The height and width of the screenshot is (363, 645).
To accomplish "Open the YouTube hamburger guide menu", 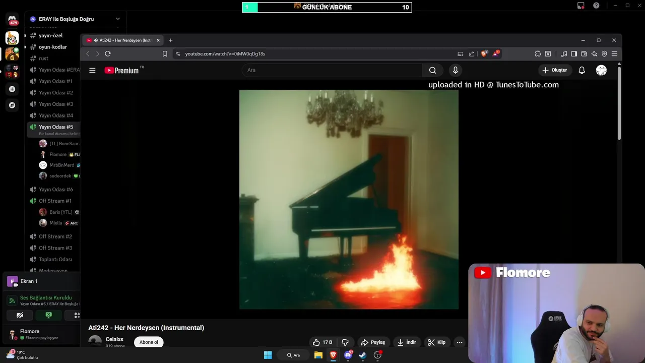I will click(92, 70).
